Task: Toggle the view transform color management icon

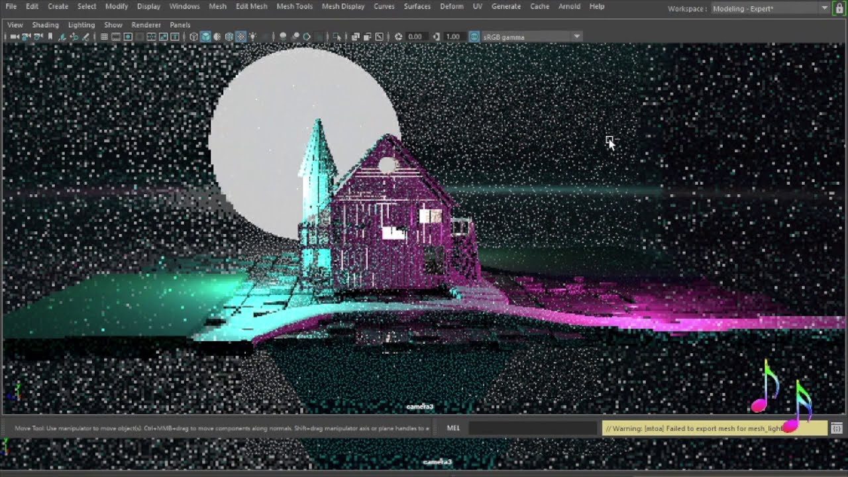Action: point(474,37)
